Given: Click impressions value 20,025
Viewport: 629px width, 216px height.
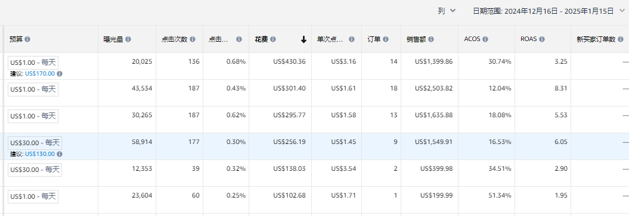Looking at the screenshot, I should tap(142, 62).
